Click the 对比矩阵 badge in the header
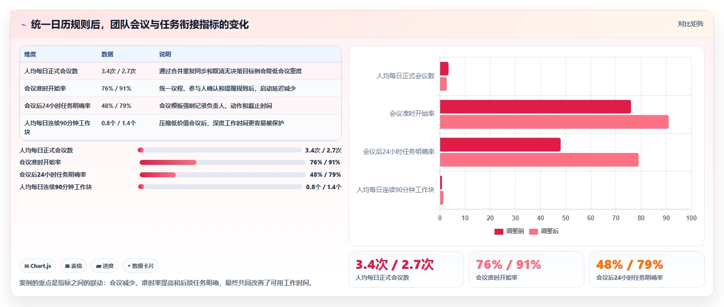Screen dimensions: 724x307 coord(690,24)
